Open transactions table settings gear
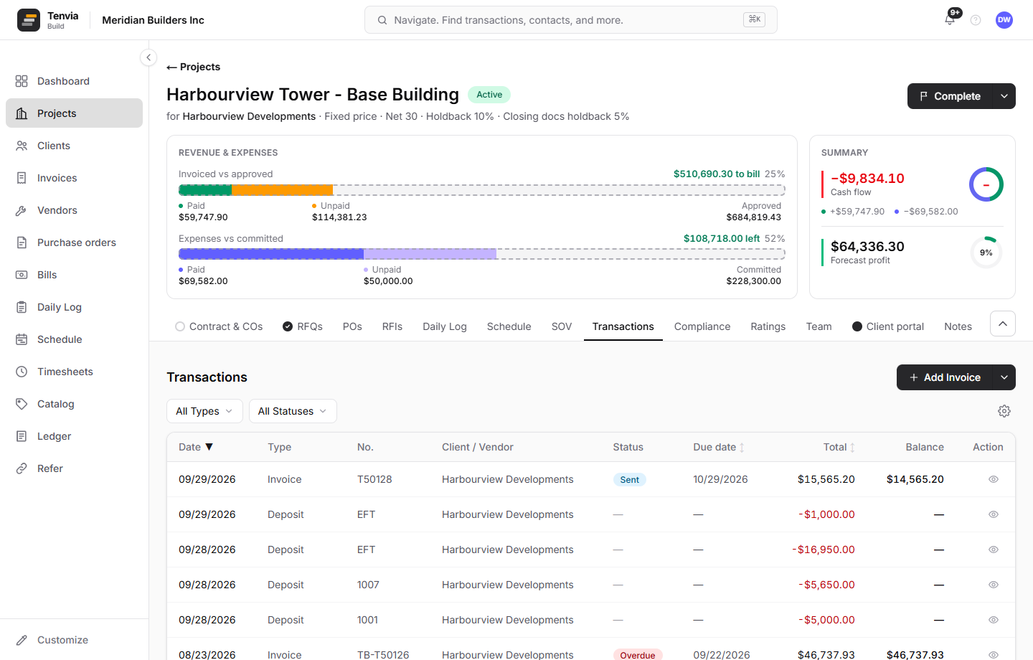The width and height of the screenshot is (1033, 660). point(1004,411)
